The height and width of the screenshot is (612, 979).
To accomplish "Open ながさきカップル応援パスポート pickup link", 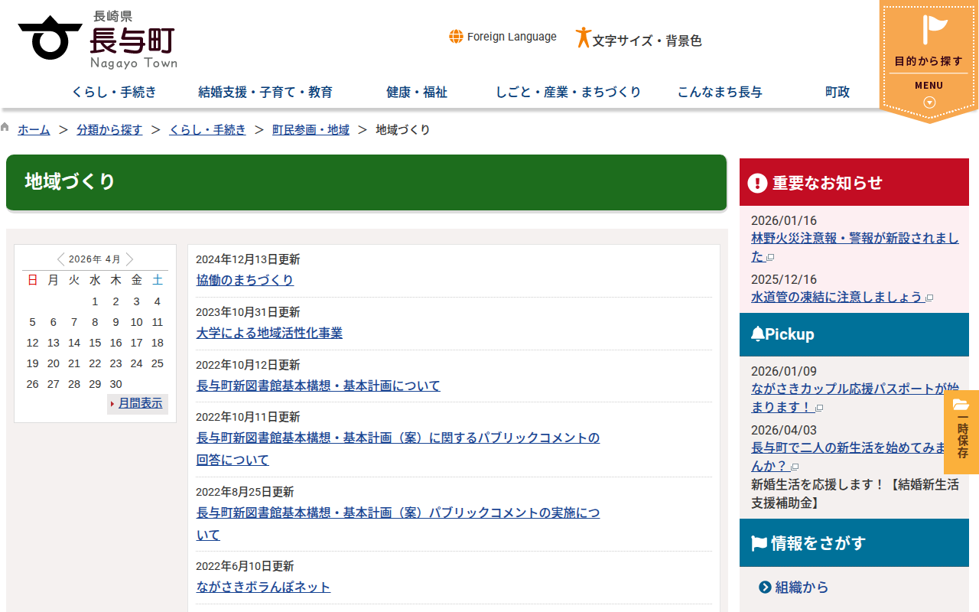I will coord(854,398).
